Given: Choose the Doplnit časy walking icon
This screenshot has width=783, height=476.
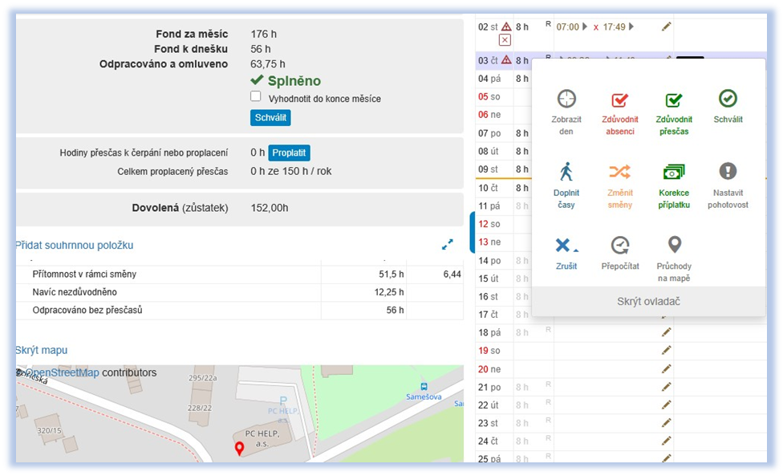Looking at the screenshot, I should coord(566,172).
